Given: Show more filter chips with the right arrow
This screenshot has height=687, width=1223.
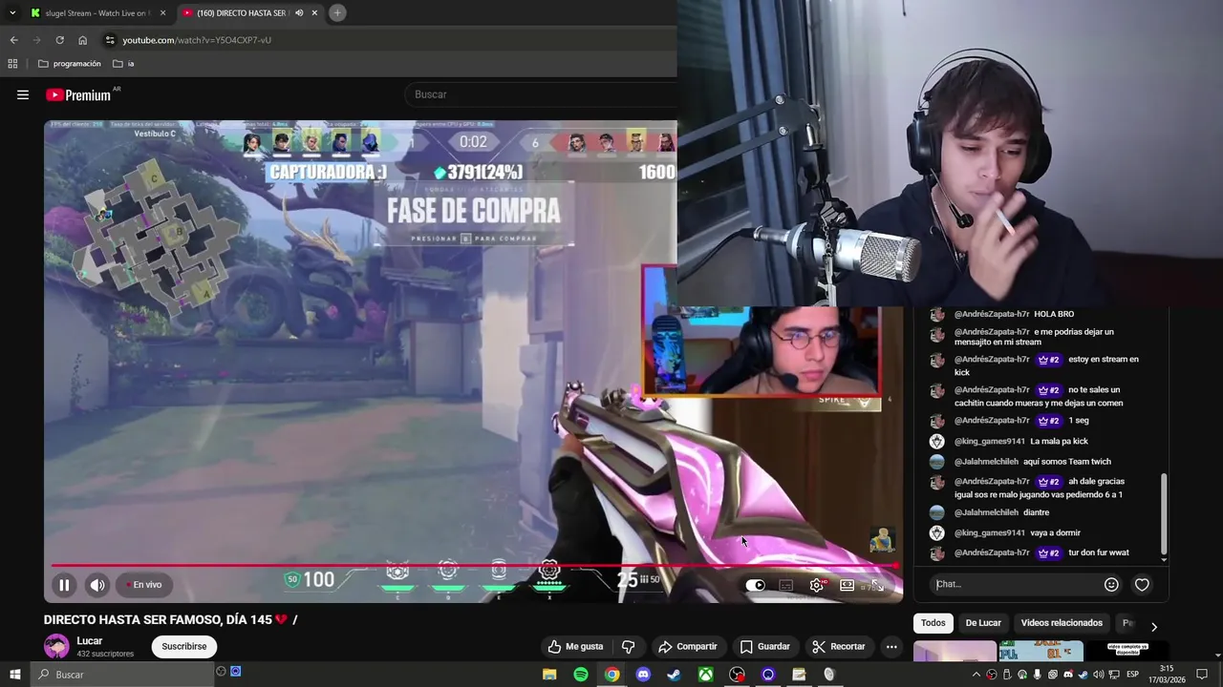Looking at the screenshot, I should pos(1153,627).
